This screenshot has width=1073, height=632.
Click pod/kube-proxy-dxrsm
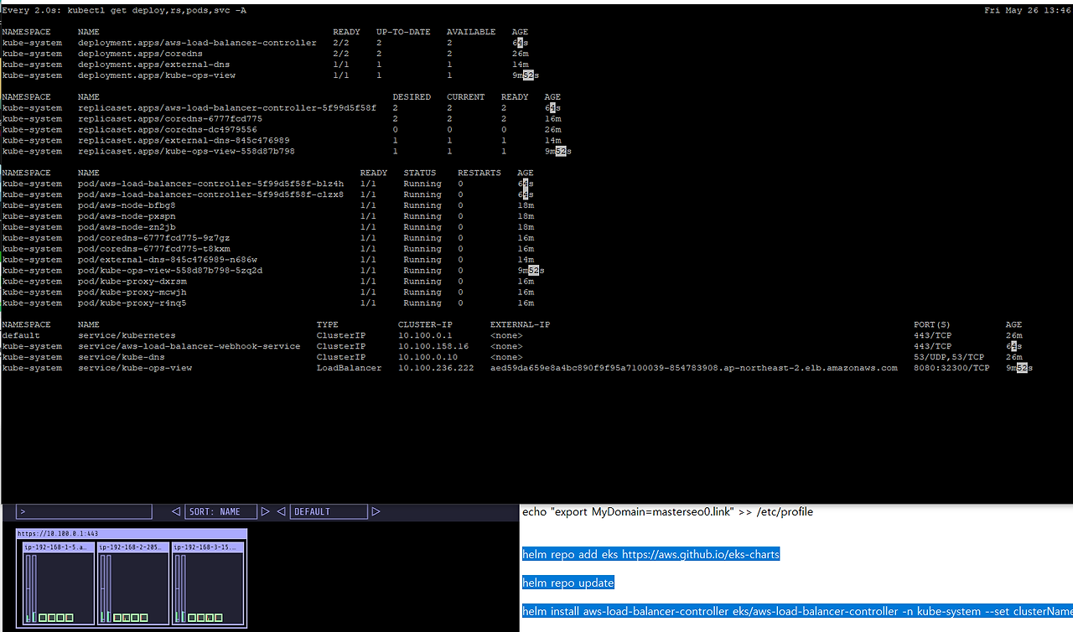(132, 282)
